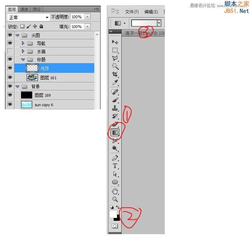Select the Hand tool
The height and width of the screenshot is (238, 251).
pos(115,191)
